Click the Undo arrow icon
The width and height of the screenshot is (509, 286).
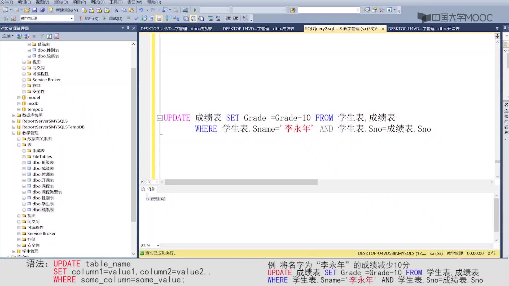point(141,10)
